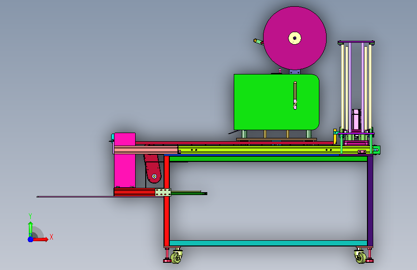Select the dark green sliding rod
Viewport: 417px width, 270px height.
(189, 193)
